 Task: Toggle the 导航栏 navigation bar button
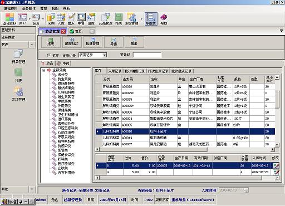tap(151, 19)
